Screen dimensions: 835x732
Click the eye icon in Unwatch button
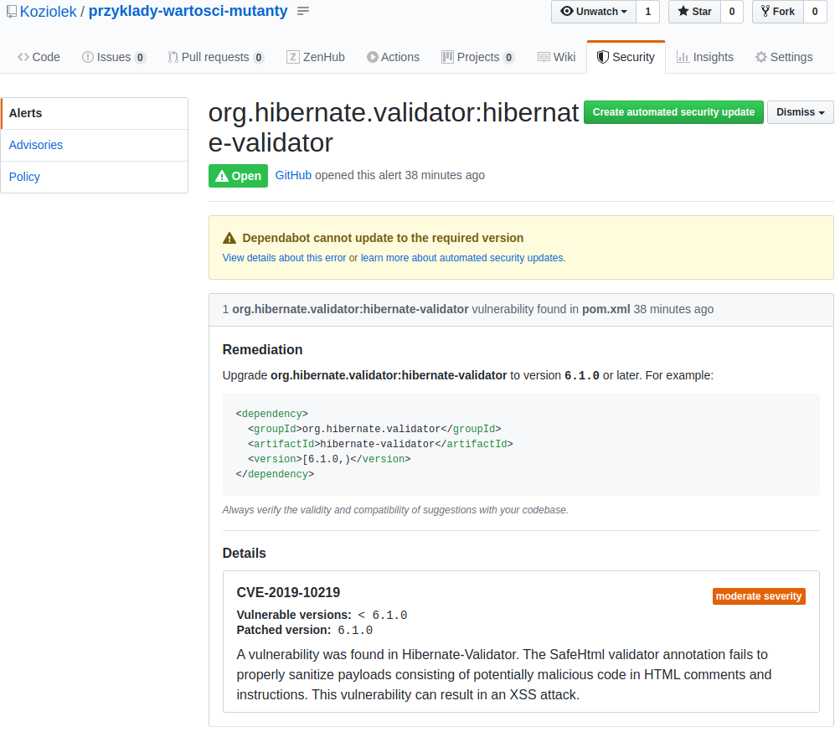(567, 11)
